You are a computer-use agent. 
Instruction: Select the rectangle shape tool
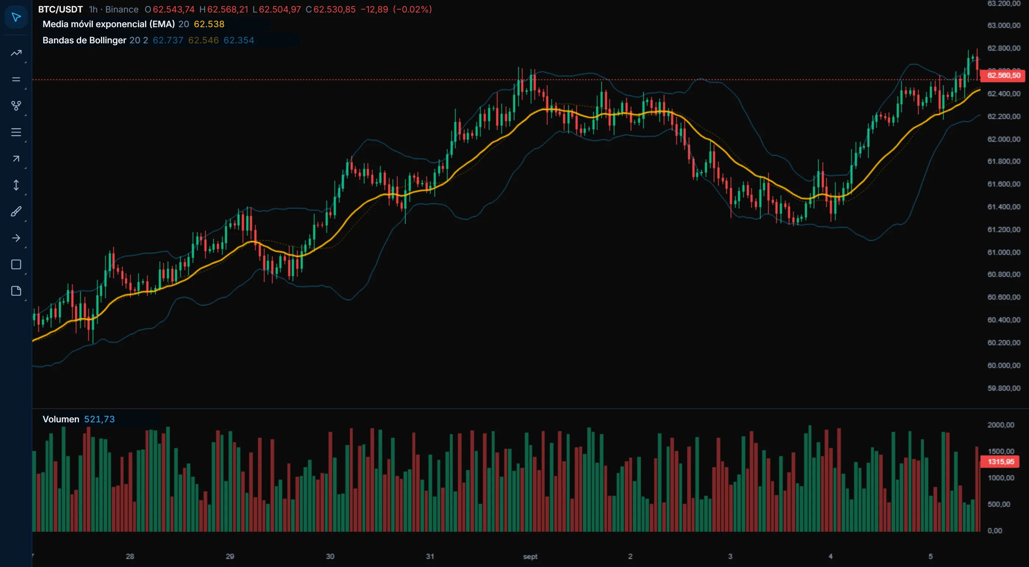point(16,264)
